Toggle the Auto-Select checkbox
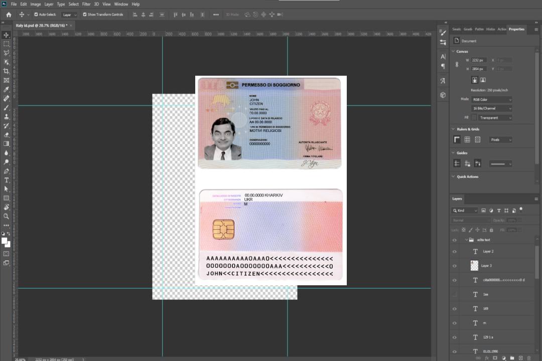Image resolution: width=542 pixels, height=361 pixels. pyautogui.click(x=36, y=15)
